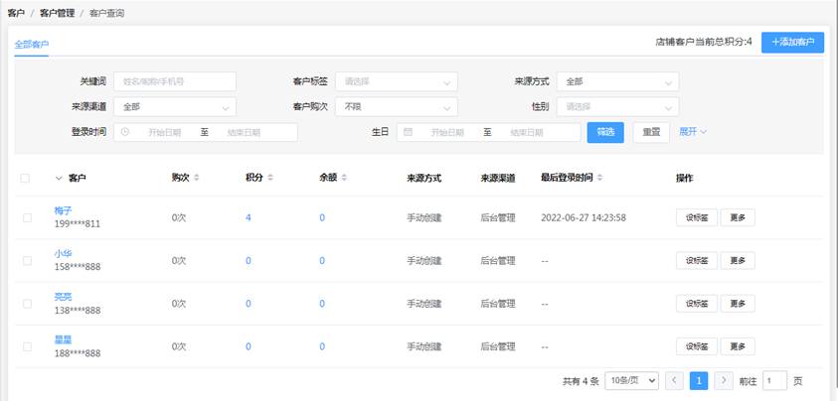The image size is (838, 401).
Task: Switch to 全部客户 tab
Action: coord(32,44)
